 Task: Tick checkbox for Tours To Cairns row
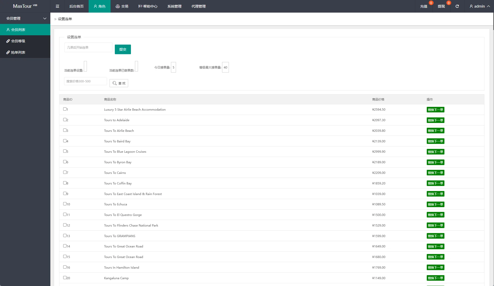65,172
